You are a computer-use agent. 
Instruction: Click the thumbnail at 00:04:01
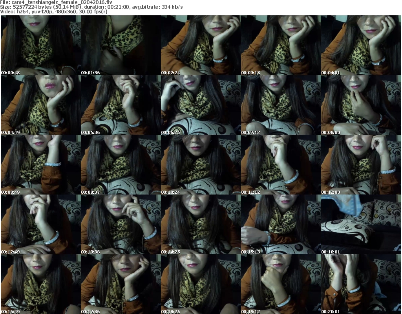coord(361,45)
